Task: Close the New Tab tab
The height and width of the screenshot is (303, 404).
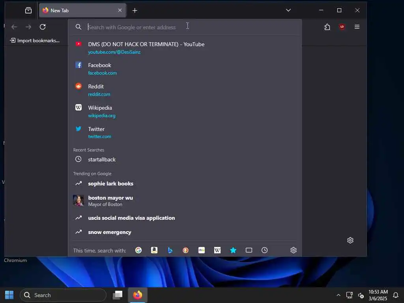Action: [x=120, y=10]
